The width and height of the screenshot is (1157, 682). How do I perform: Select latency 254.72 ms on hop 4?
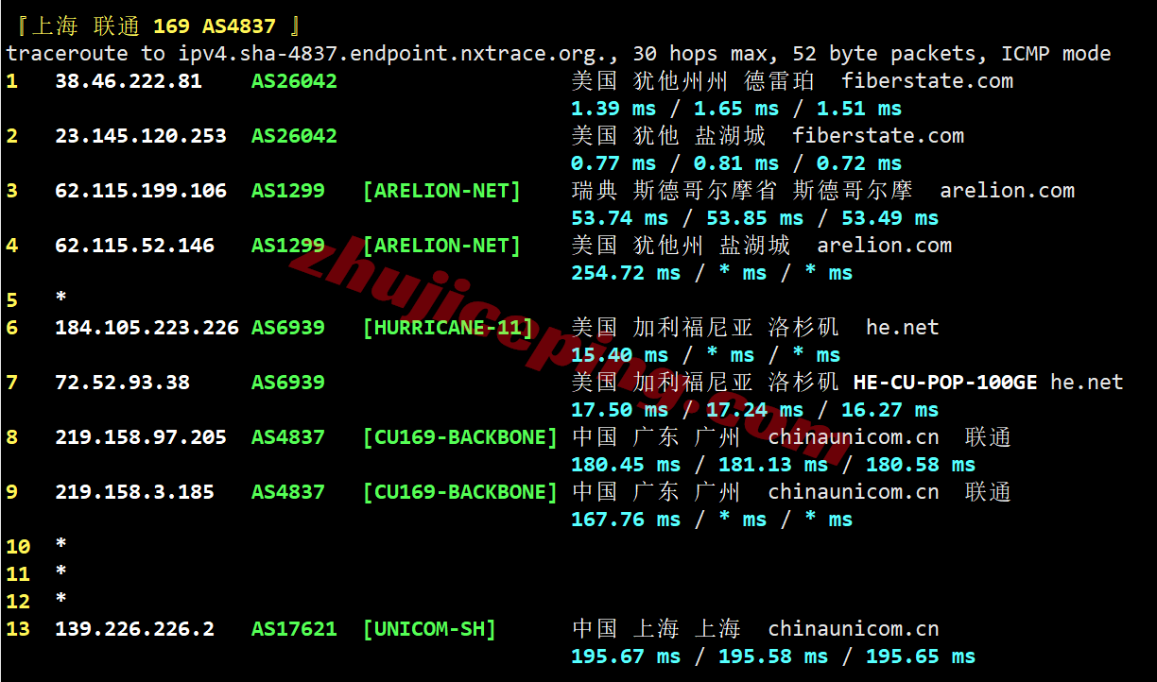(x=626, y=273)
